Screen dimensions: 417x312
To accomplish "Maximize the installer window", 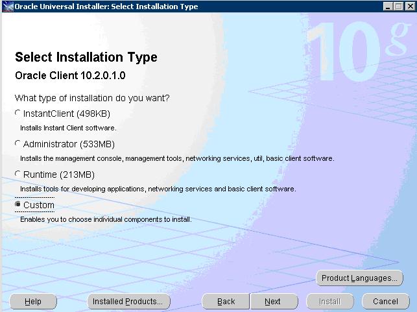I will 398,6.
